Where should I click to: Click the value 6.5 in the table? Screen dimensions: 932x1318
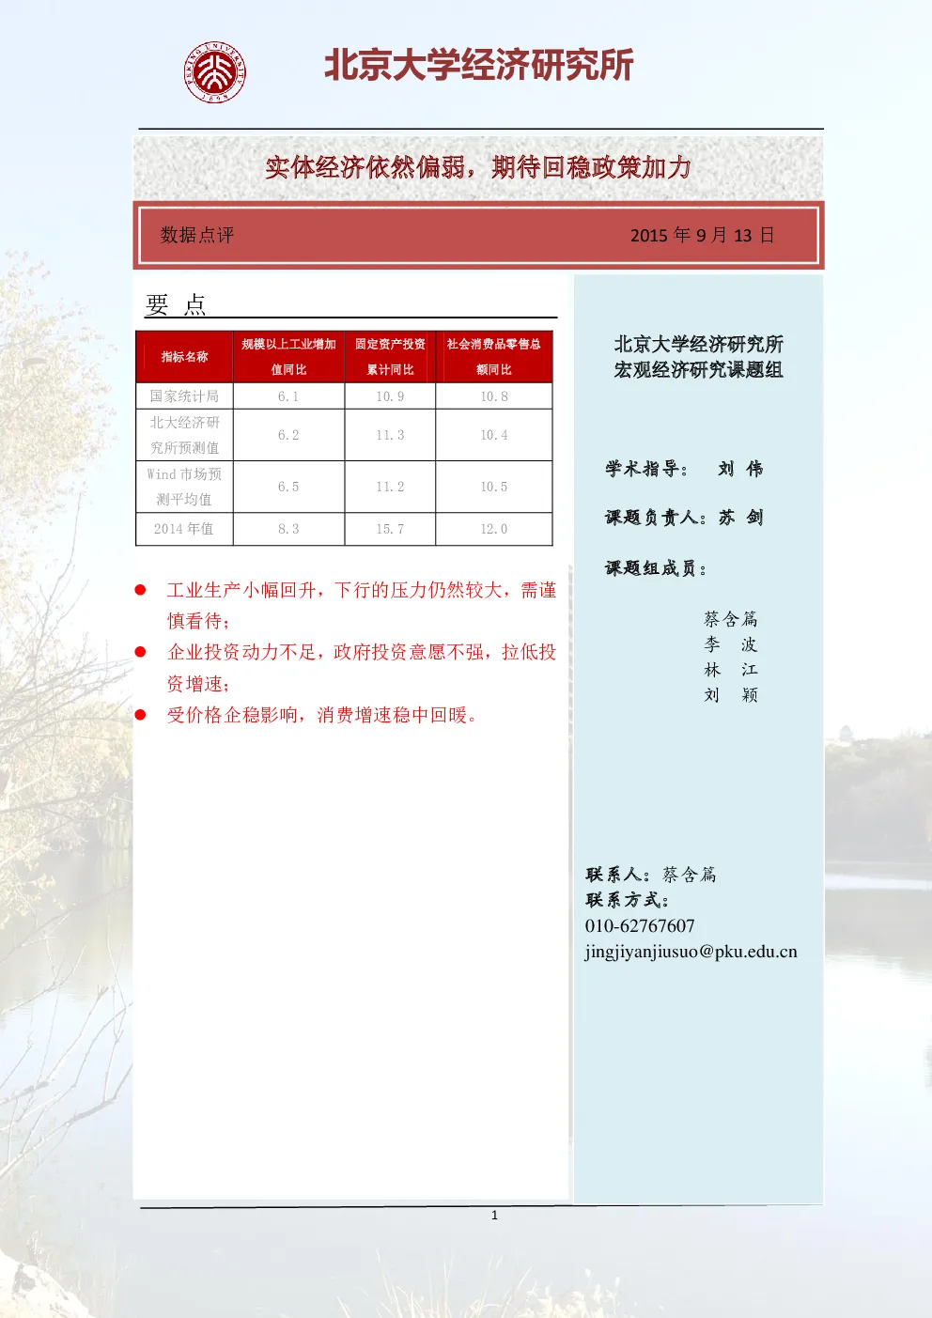[x=288, y=487]
